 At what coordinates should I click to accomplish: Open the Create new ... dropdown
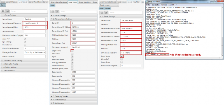tap(109, 5)
